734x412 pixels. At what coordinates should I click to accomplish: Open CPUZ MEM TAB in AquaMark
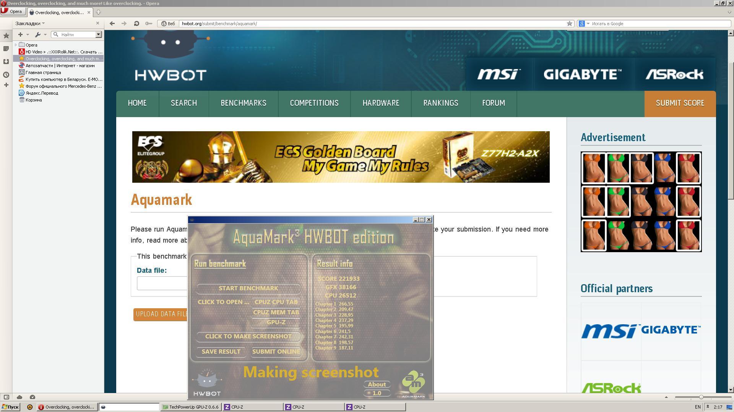[x=276, y=312]
